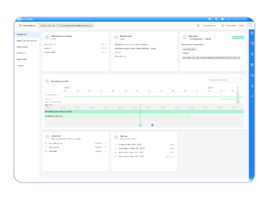Viewport: 277px width, 210px height.
Task: Click the green badge in the Anamnese card
Action: click(238, 38)
